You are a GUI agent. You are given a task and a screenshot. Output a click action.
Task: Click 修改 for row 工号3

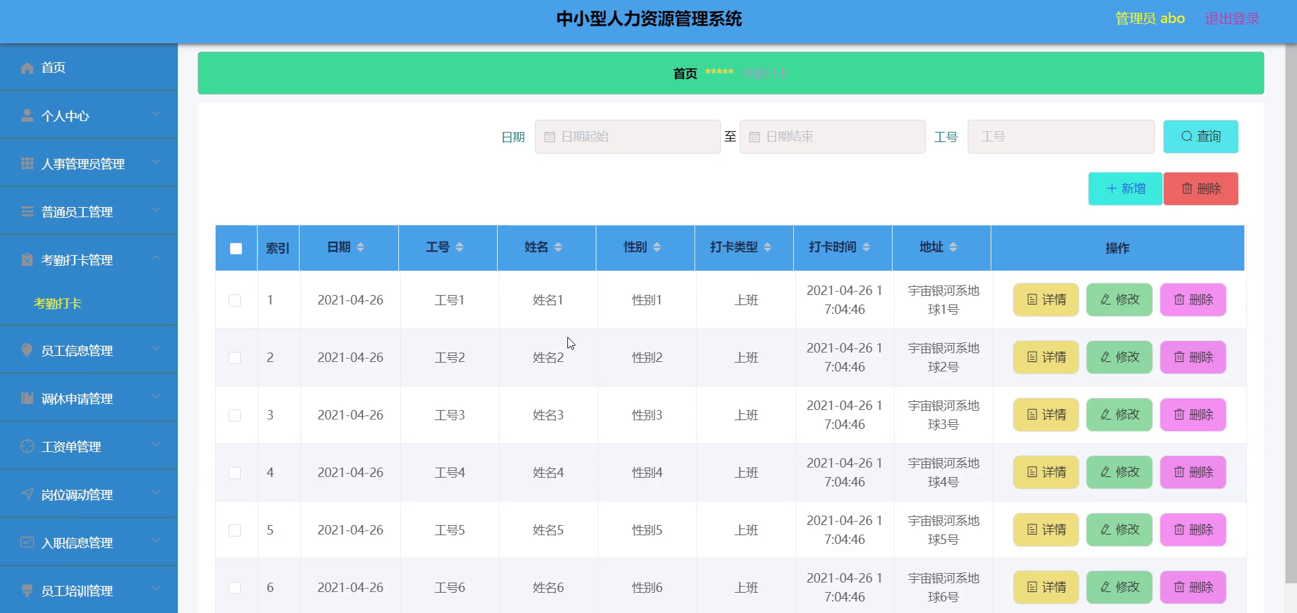[x=1119, y=415]
